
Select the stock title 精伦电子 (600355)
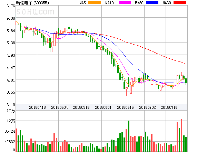[32, 3]
